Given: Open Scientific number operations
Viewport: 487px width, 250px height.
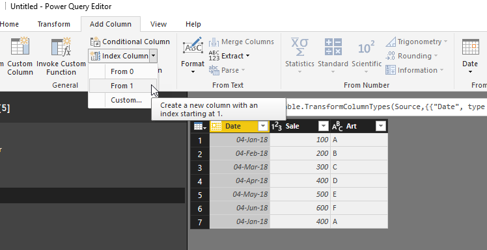Looking at the screenshot, I should point(367,56).
